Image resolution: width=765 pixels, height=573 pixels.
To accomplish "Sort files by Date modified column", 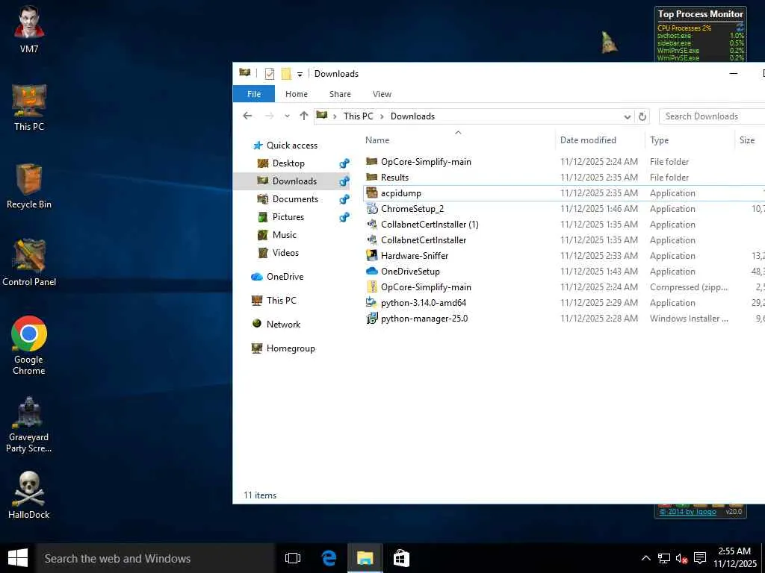I will click(x=588, y=140).
